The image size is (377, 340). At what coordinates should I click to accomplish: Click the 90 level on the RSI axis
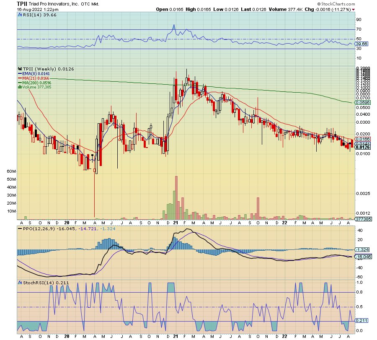click(359, 20)
